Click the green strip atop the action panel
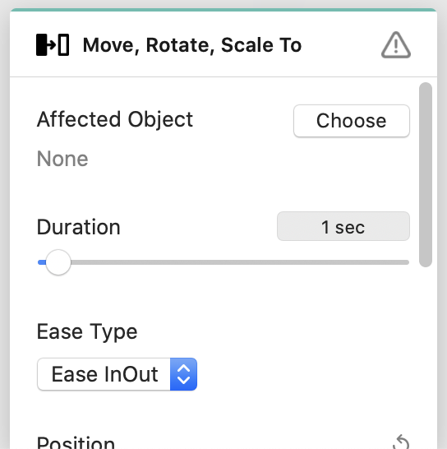The image size is (447, 449). (223, 10)
